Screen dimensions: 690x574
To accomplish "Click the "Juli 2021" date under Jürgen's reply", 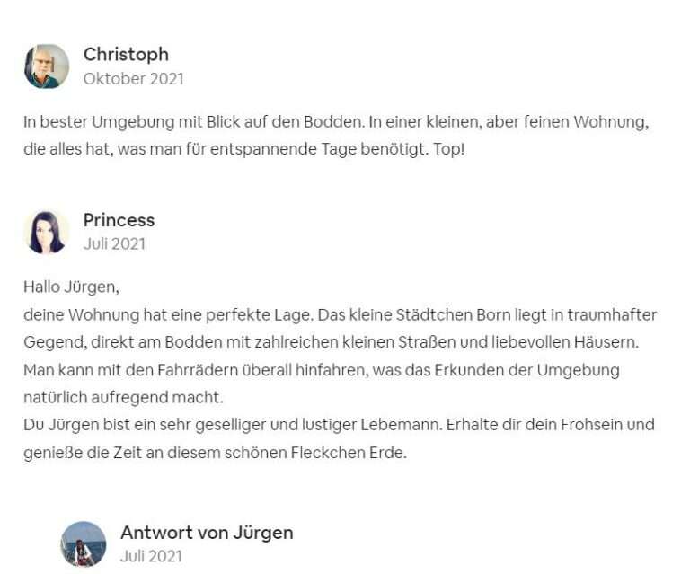I will pos(151,555).
